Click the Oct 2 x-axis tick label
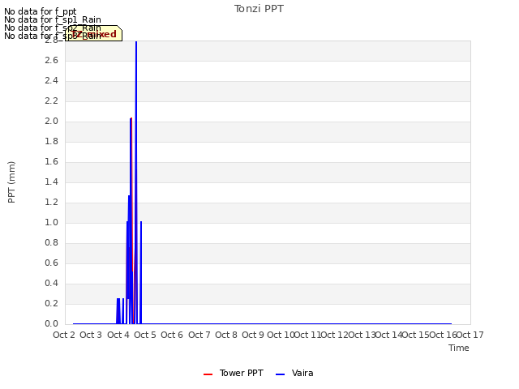The width and height of the screenshot is (519, 389). pyautogui.click(x=64, y=335)
